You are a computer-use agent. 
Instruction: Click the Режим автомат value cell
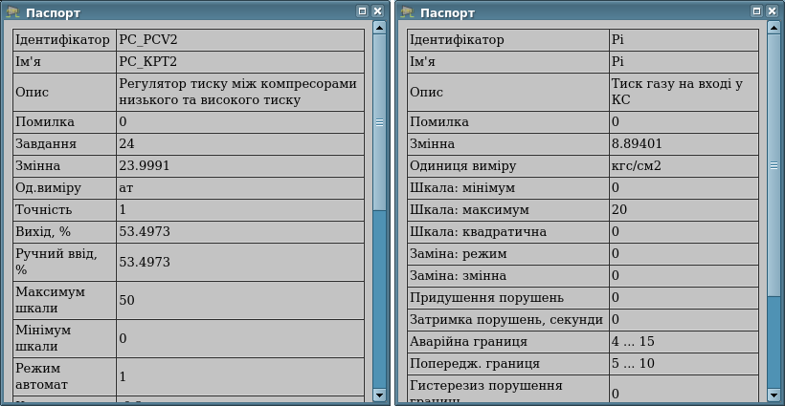pos(239,376)
